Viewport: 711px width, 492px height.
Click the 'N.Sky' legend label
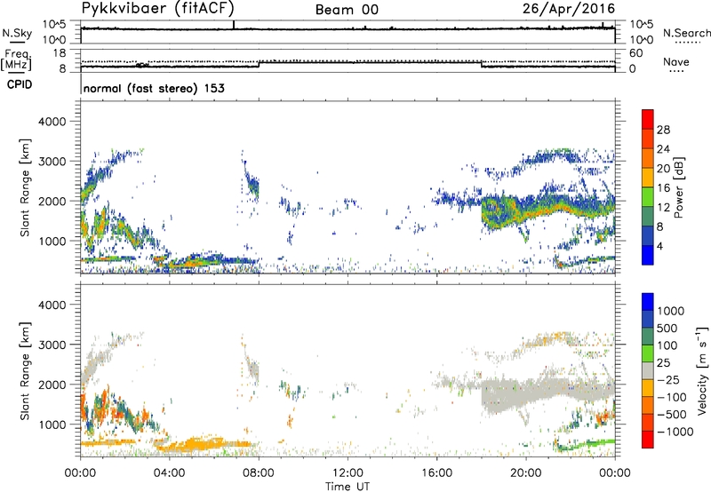tap(17, 33)
